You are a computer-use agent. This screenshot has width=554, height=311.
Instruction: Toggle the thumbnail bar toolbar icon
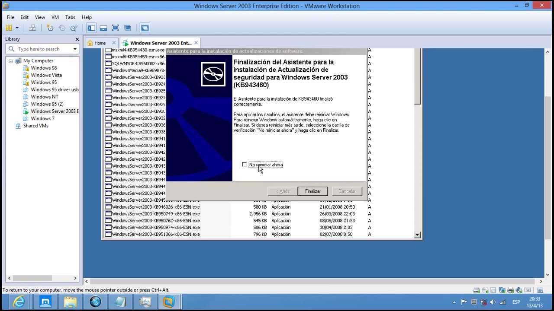tap(103, 28)
